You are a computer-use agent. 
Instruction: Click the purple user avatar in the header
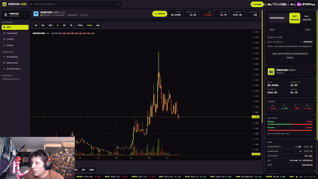coord(299,4)
